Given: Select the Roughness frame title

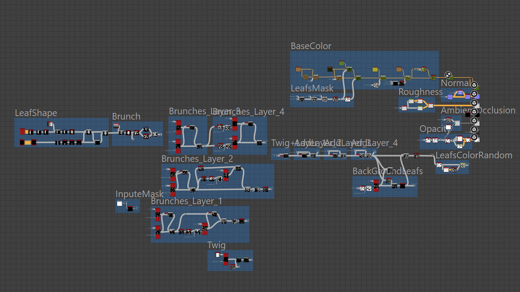Looking at the screenshot, I should tap(421, 92).
